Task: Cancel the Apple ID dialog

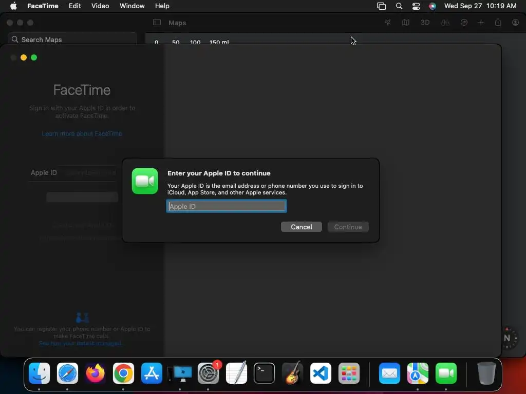Action: click(301, 227)
